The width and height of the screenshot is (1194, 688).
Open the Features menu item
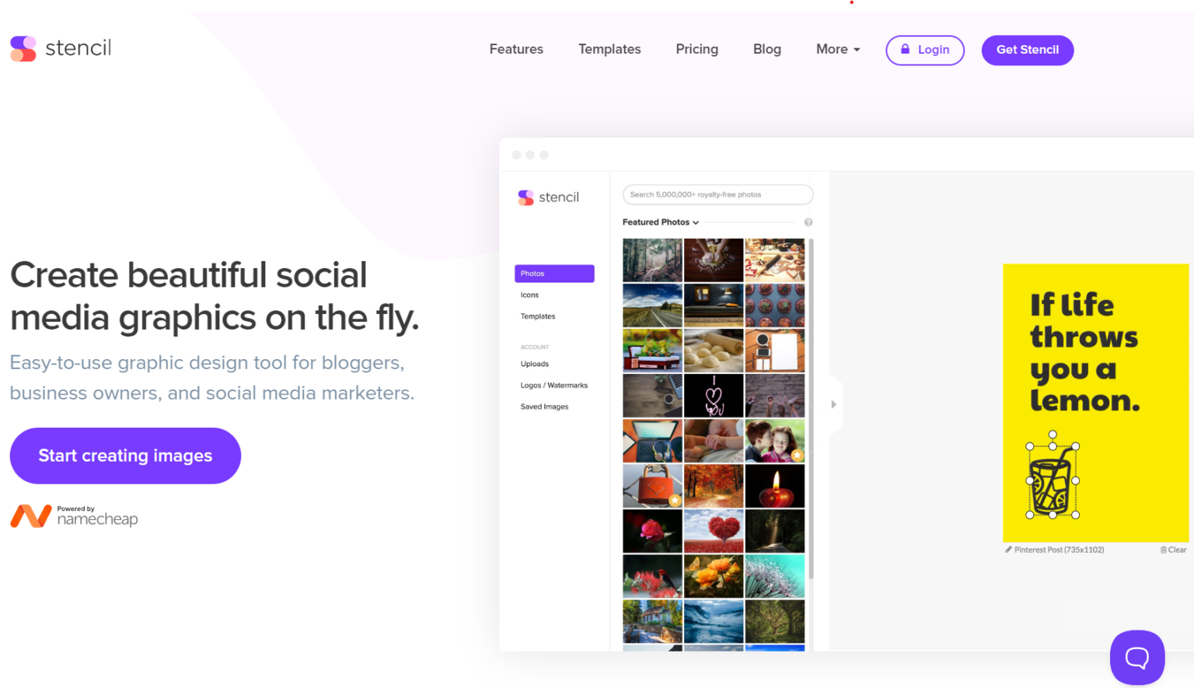point(515,48)
